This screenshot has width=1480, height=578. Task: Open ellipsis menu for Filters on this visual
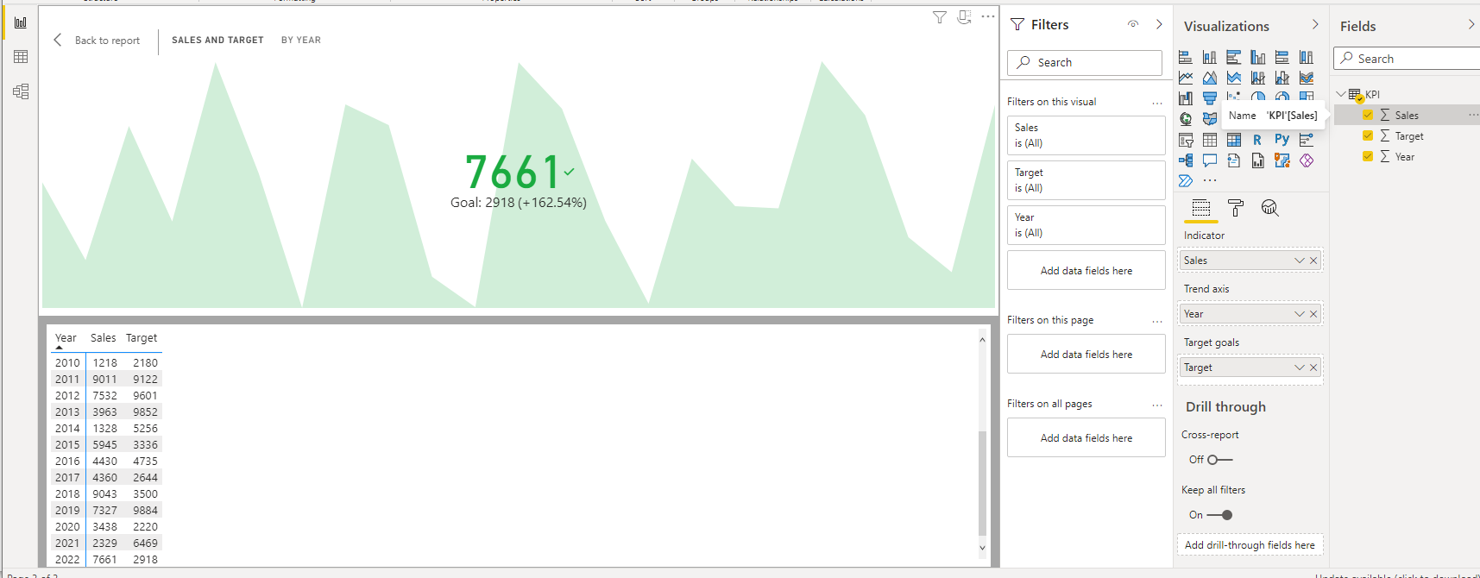pyautogui.click(x=1157, y=103)
